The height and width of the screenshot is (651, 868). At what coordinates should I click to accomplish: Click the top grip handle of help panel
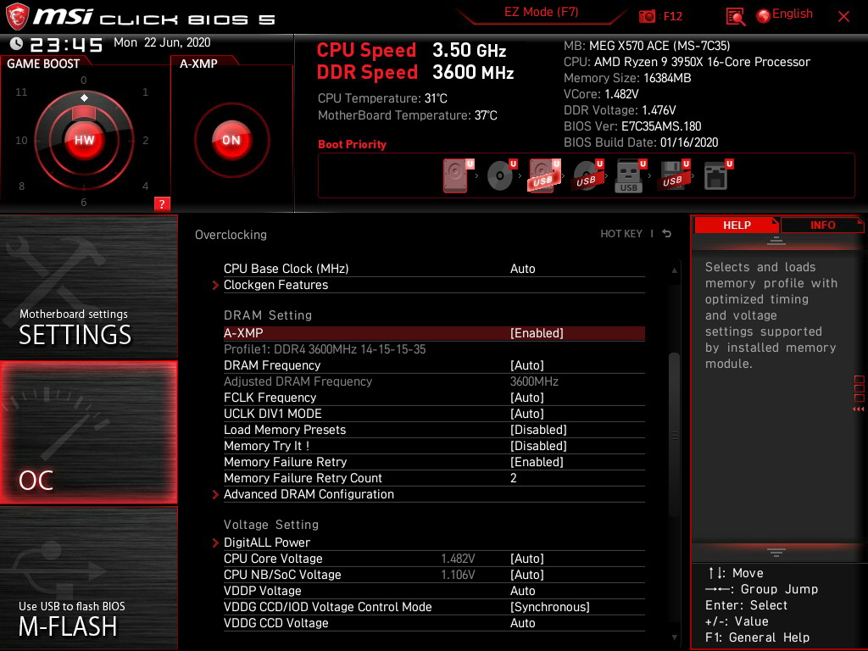[x=776, y=240]
